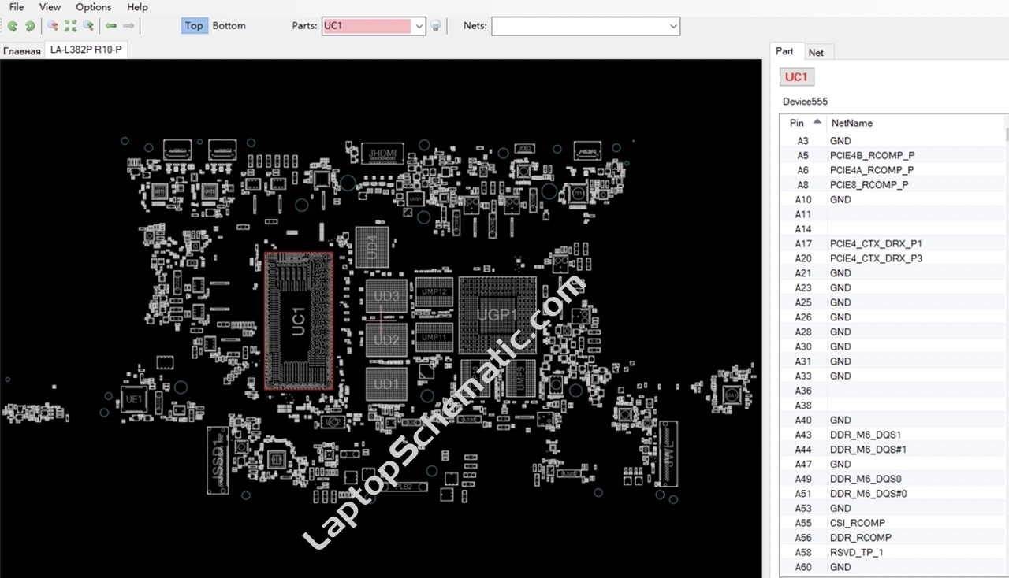1009x578 pixels.
Task: Sort by the Pin column header
Action: click(803, 123)
